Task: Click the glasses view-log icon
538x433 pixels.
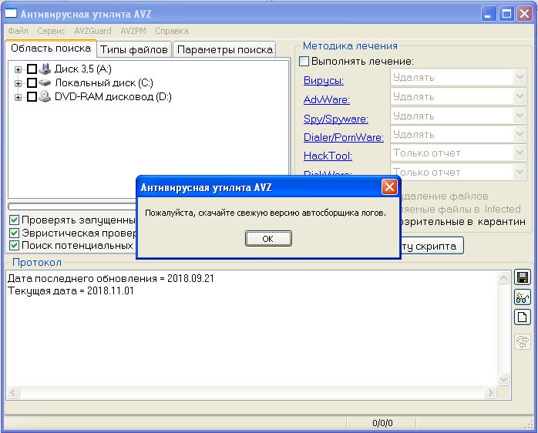Action: 523,297
